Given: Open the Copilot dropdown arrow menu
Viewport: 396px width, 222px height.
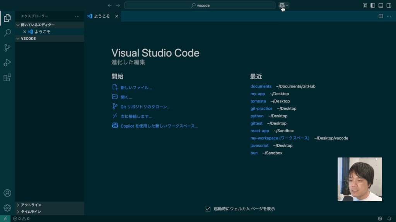Looking at the screenshot, I should [287, 5].
